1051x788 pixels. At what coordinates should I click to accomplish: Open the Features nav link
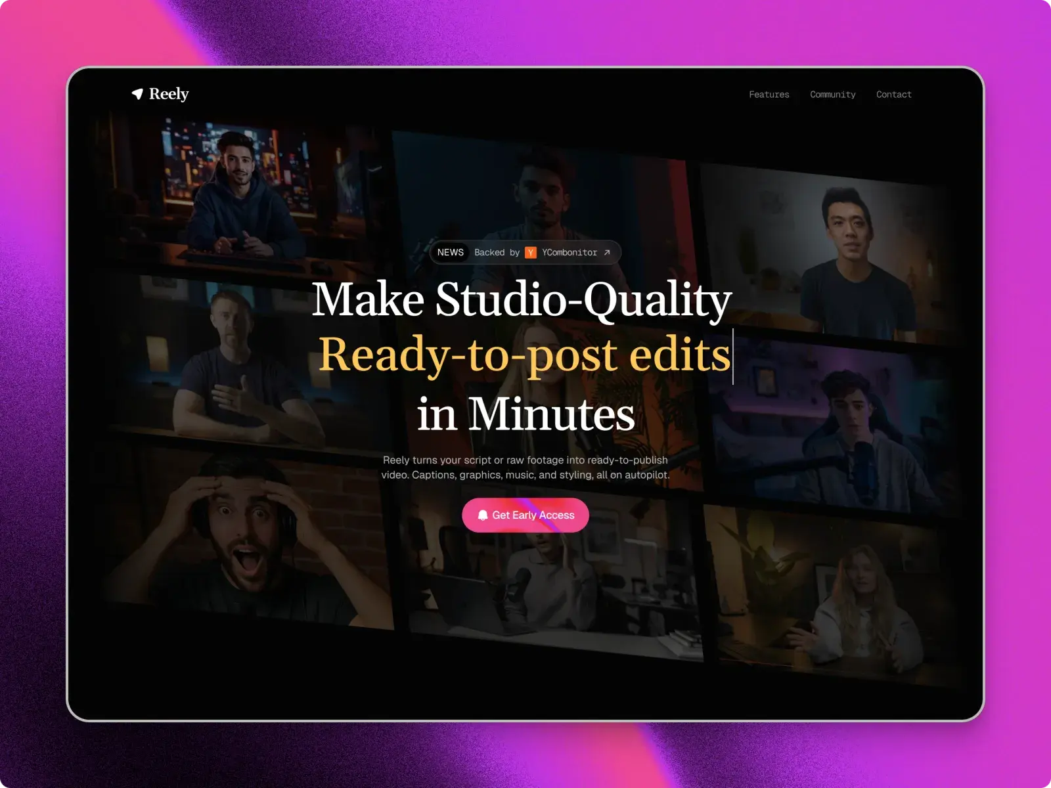769,95
